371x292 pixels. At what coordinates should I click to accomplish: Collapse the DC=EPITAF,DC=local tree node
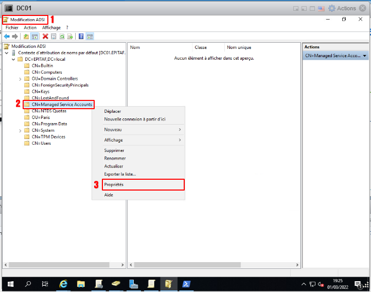(x=13, y=59)
